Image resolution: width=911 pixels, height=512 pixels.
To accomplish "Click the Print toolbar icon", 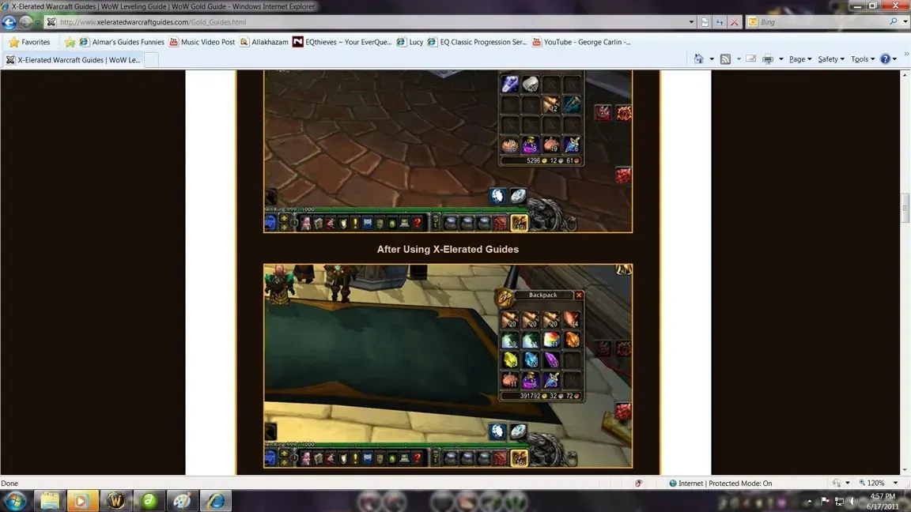I will tap(767, 59).
